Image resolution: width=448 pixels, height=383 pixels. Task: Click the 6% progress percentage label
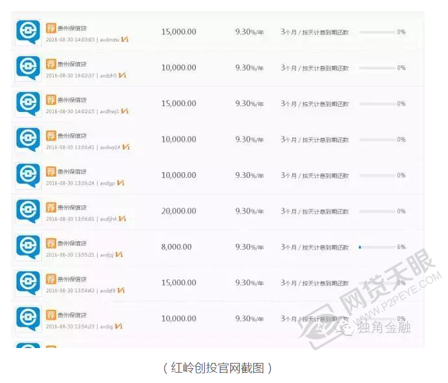pos(401,247)
